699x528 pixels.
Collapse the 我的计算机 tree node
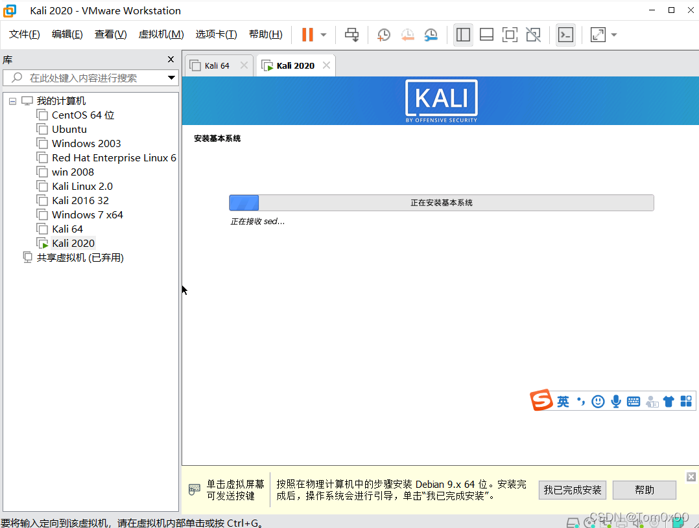tap(12, 101)
